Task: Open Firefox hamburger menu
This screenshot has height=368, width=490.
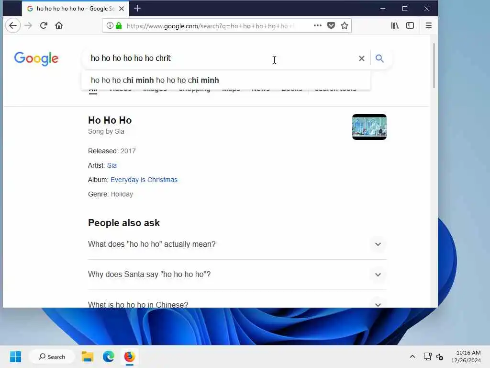Action: pyautogui.click(x=429, y=25)
